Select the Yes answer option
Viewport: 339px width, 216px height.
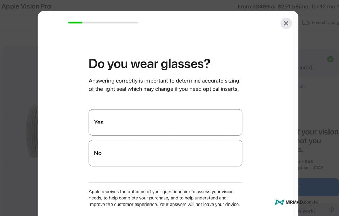(165, 122)
